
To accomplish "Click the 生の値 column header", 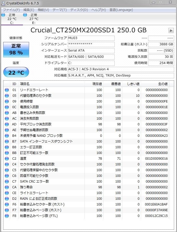I will click(x=155, y=84).
